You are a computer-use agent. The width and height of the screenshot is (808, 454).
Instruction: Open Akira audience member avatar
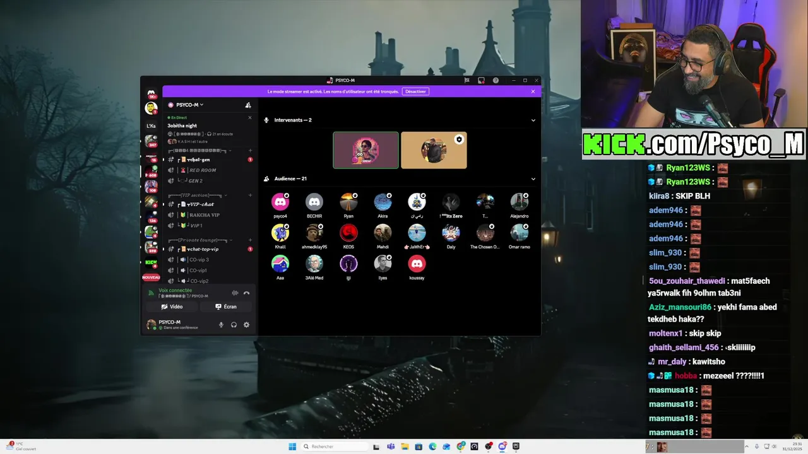click(383, 202)
